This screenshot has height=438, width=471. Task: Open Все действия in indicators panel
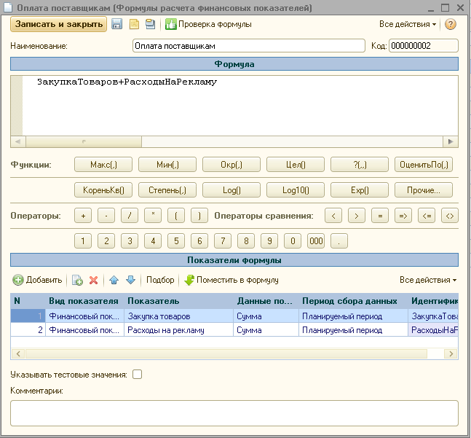[x=428, y=280]
